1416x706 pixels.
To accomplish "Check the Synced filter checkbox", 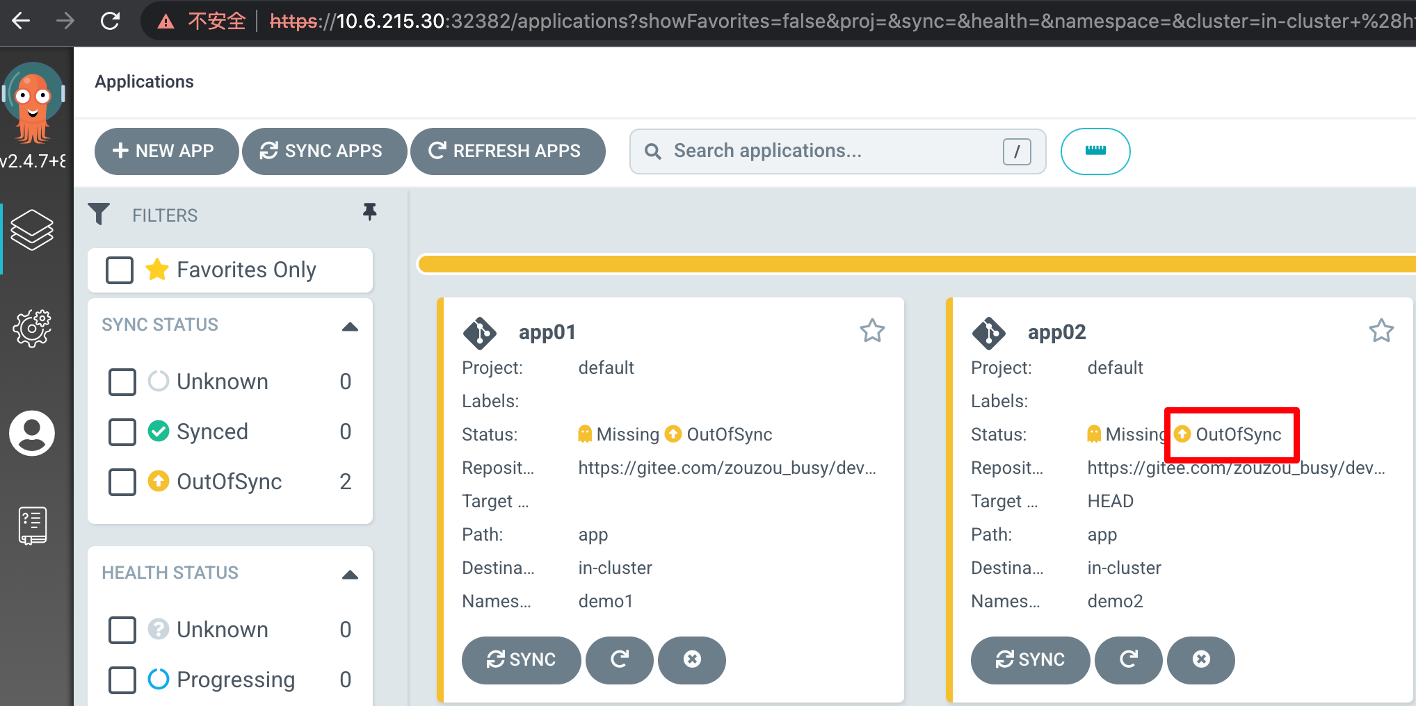I will coord(122,432).
